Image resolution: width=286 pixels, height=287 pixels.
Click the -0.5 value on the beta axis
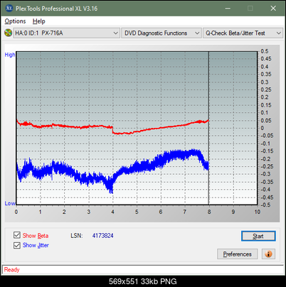point(265,205)
